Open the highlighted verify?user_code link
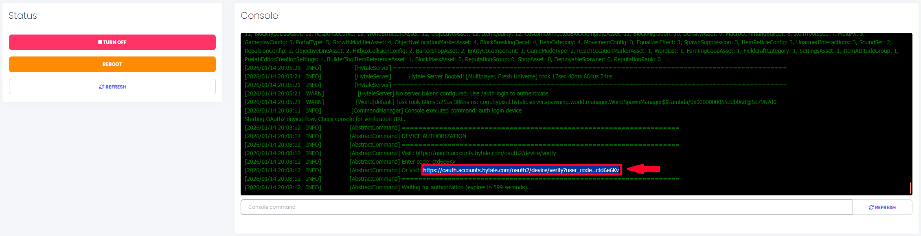This screenshot has width=921, height=236. (521, 170)
